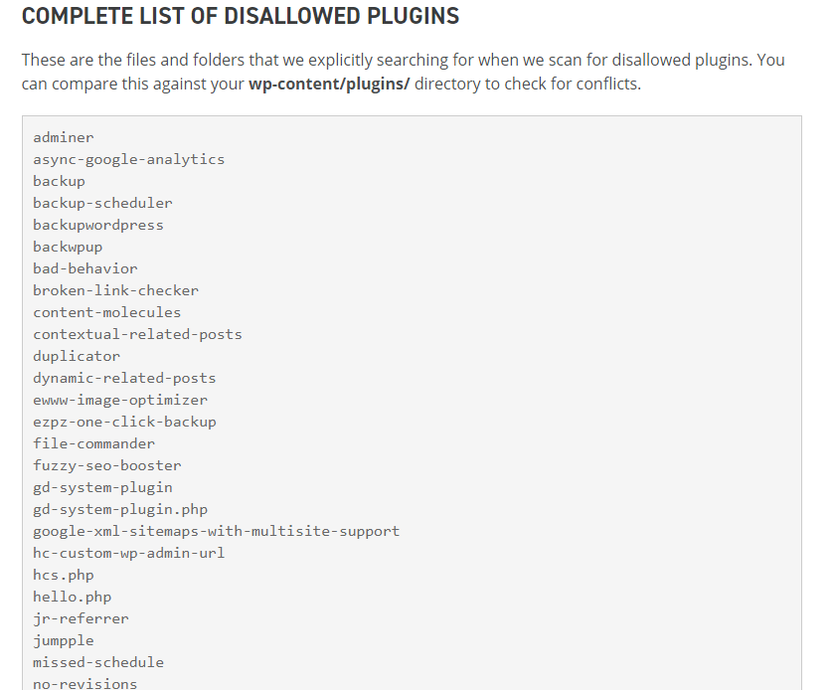
Task: Click the 'backupwordpress' list item
Action: (98, 225)
